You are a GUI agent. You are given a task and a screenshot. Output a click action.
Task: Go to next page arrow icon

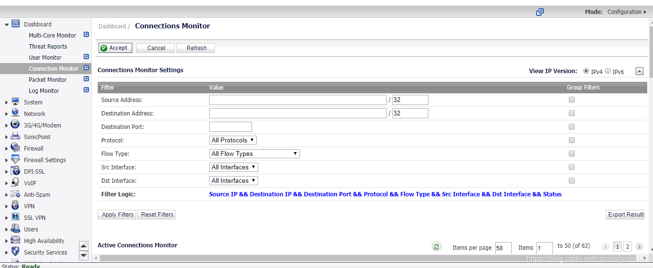(x=640, y=246)
